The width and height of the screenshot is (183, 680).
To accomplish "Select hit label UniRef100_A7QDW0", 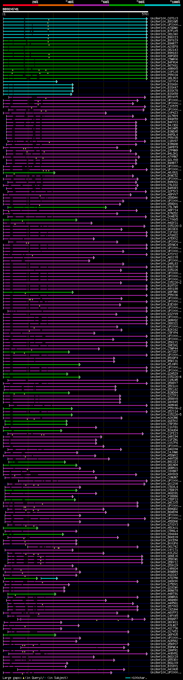I will pyautogui.click(x=164, y=28).
